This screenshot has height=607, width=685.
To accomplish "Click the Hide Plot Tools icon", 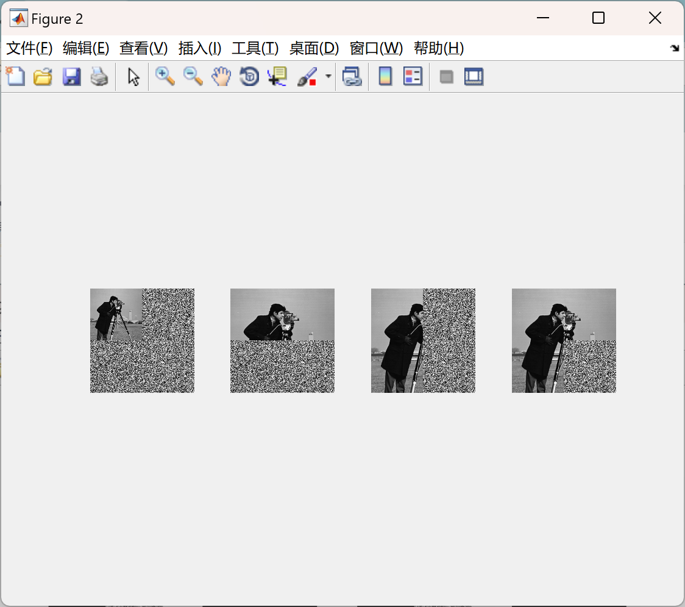I will pyautogui.click(x=447, y=77).
